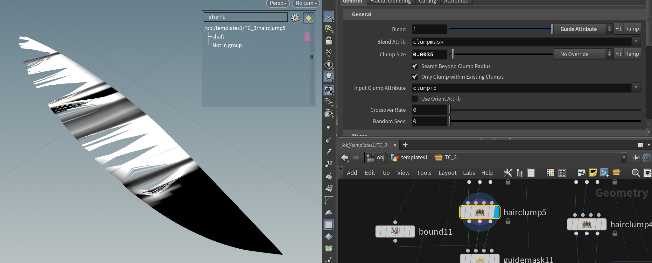Click the magnifier find-node icon
The width and height of the screenshot is (652, 263).
click(x=635, y=173)
